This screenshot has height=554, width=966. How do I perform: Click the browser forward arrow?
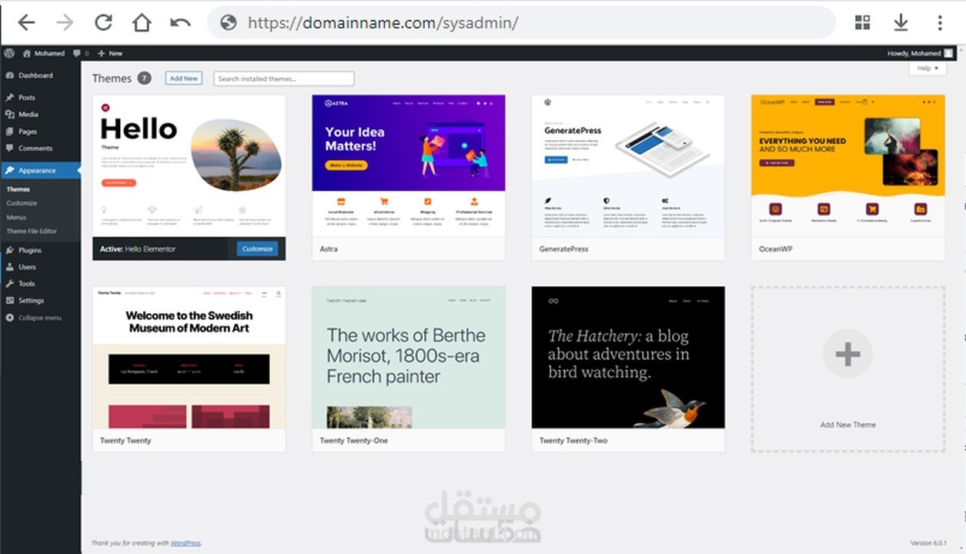click(x=65, y=22)
